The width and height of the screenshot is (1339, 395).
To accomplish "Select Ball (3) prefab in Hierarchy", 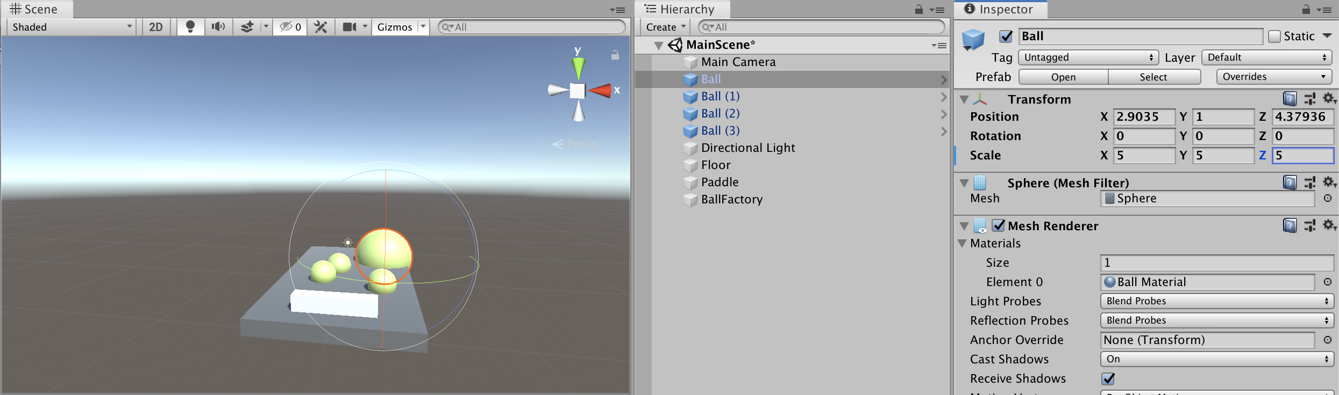I will tap(721, 131).
